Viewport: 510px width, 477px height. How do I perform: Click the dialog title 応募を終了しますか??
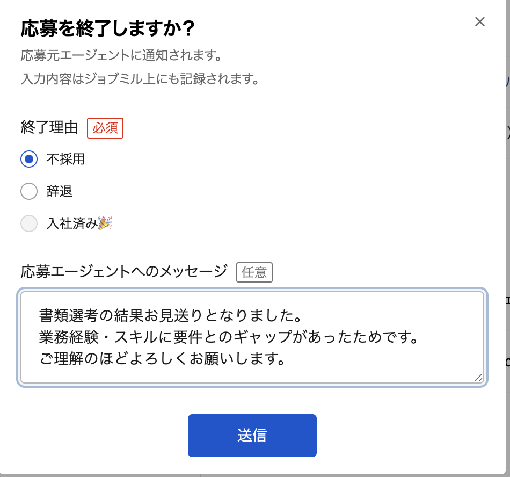(x=107, y=28)
